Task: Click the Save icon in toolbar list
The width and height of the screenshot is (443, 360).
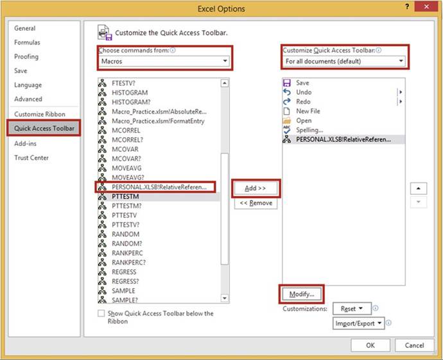Action: 287,83
